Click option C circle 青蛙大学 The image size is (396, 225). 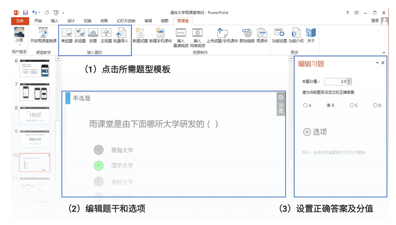(x=99, y=182)
